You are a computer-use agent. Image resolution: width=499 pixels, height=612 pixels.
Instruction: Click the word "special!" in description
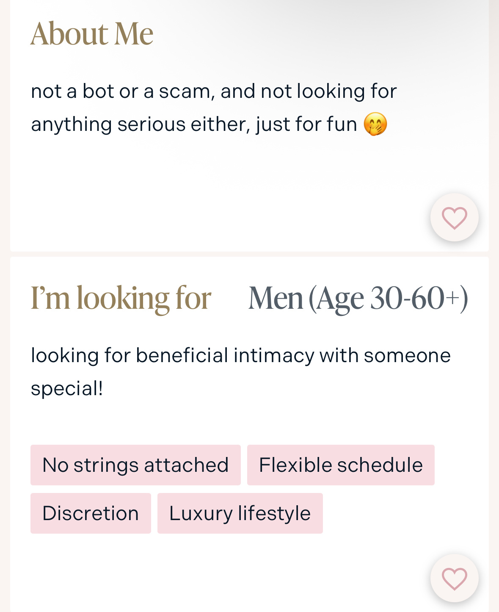(67, 388)
